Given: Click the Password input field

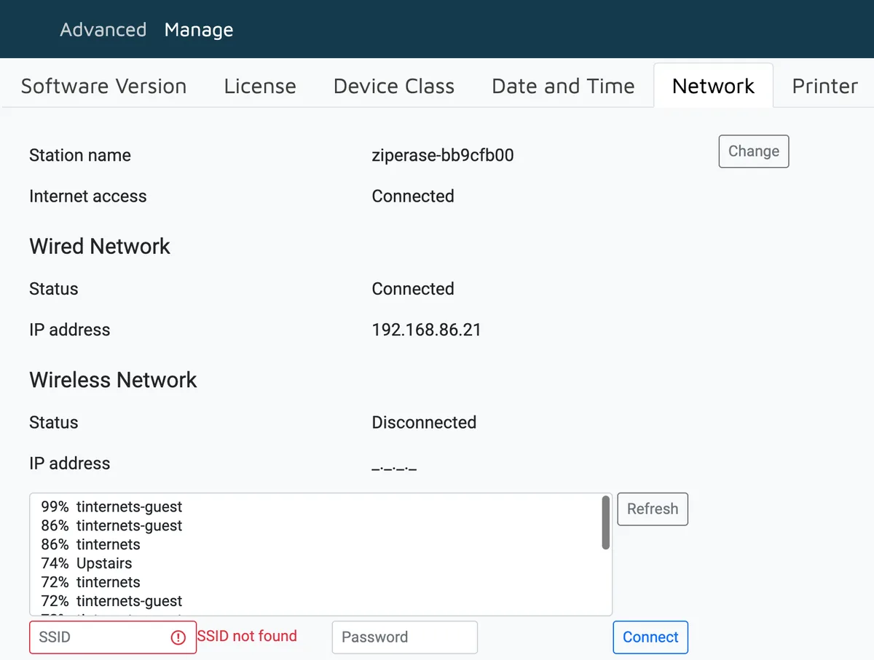Looking at the screenshot, I should pos(405,637).
